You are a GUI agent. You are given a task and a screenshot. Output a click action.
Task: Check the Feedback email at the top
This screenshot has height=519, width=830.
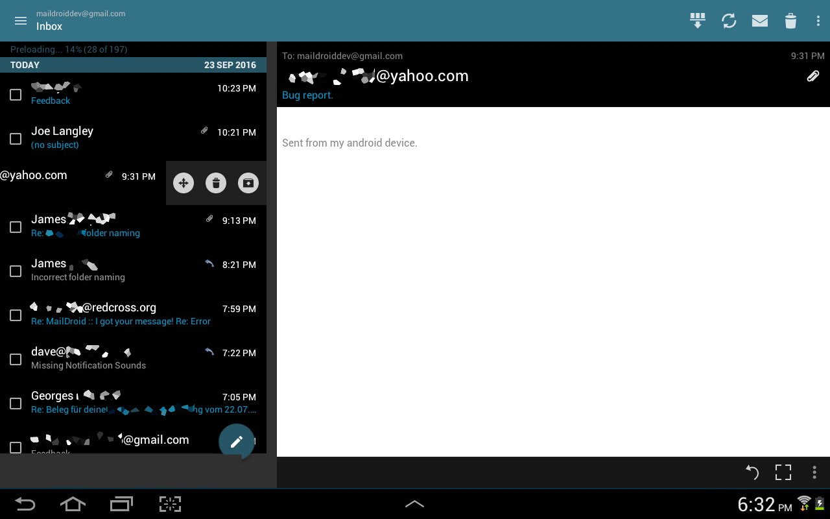point(16,95)
